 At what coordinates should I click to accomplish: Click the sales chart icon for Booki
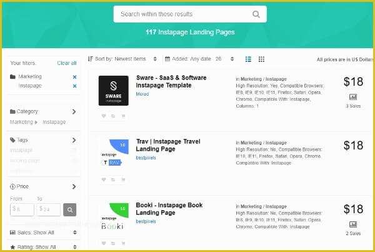tap(353, 224)
